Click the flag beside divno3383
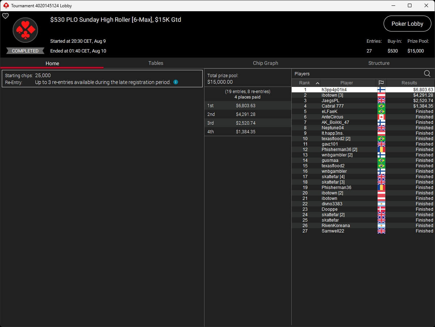This screenshot has height=327, width=435. click(381, 204)
